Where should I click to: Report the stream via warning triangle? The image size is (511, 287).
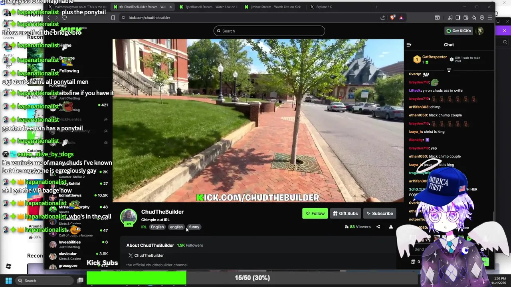(x=391, y=227)
